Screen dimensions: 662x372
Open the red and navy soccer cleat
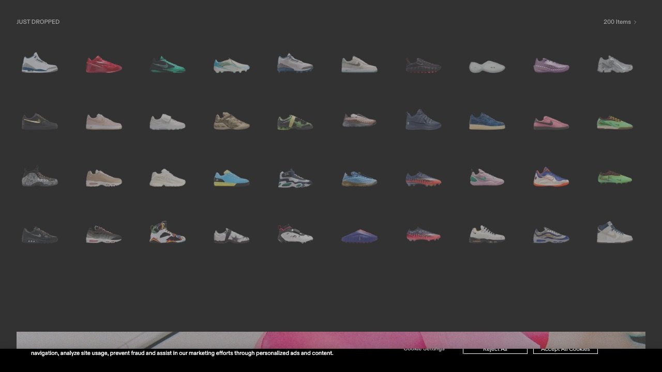click(x=423, y=235)
